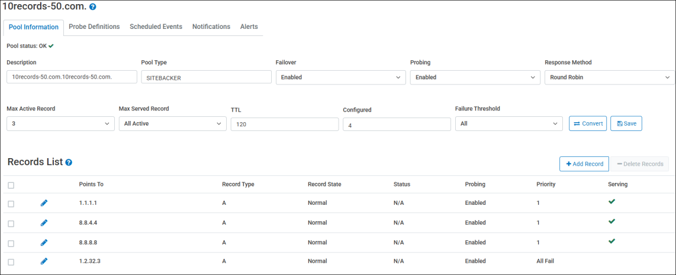The height and width of the screenshot is (275, 676).
Task: Click the Records List help icon
Action: coord(69,162)
